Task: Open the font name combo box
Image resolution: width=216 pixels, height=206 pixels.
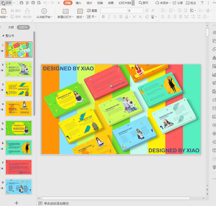Action: [x=114, y=11]
